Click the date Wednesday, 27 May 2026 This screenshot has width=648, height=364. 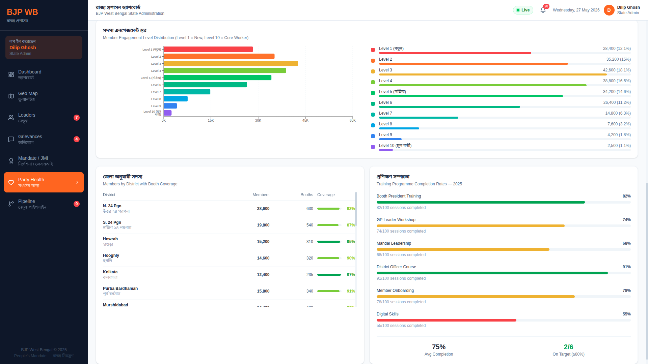tap(576, 10)
